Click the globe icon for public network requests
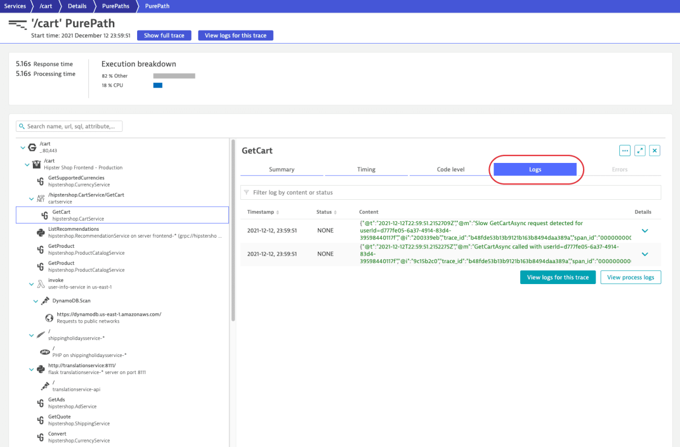 click(50, 319)
